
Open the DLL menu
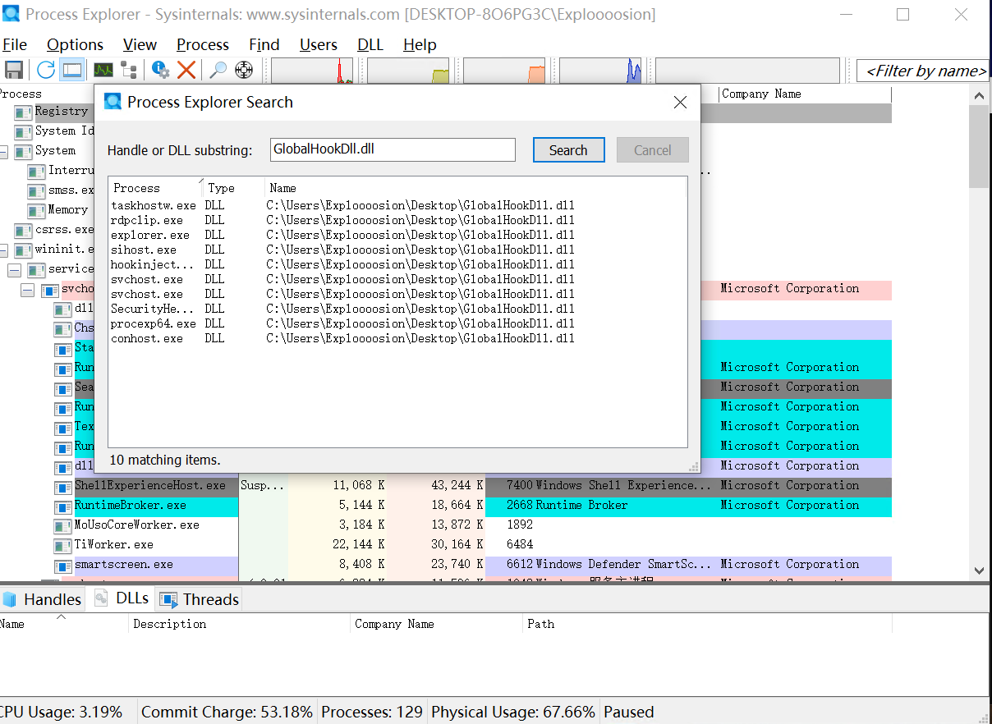370,44
